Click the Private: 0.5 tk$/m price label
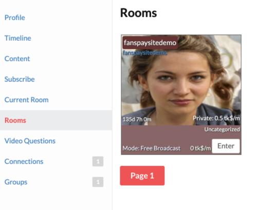257x210 pixels. tap(216, 118)
